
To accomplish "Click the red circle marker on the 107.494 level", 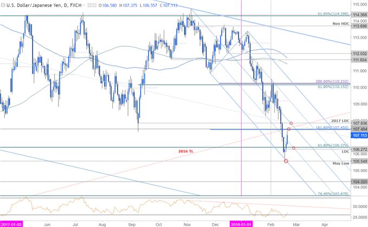I will click(289, 129).
